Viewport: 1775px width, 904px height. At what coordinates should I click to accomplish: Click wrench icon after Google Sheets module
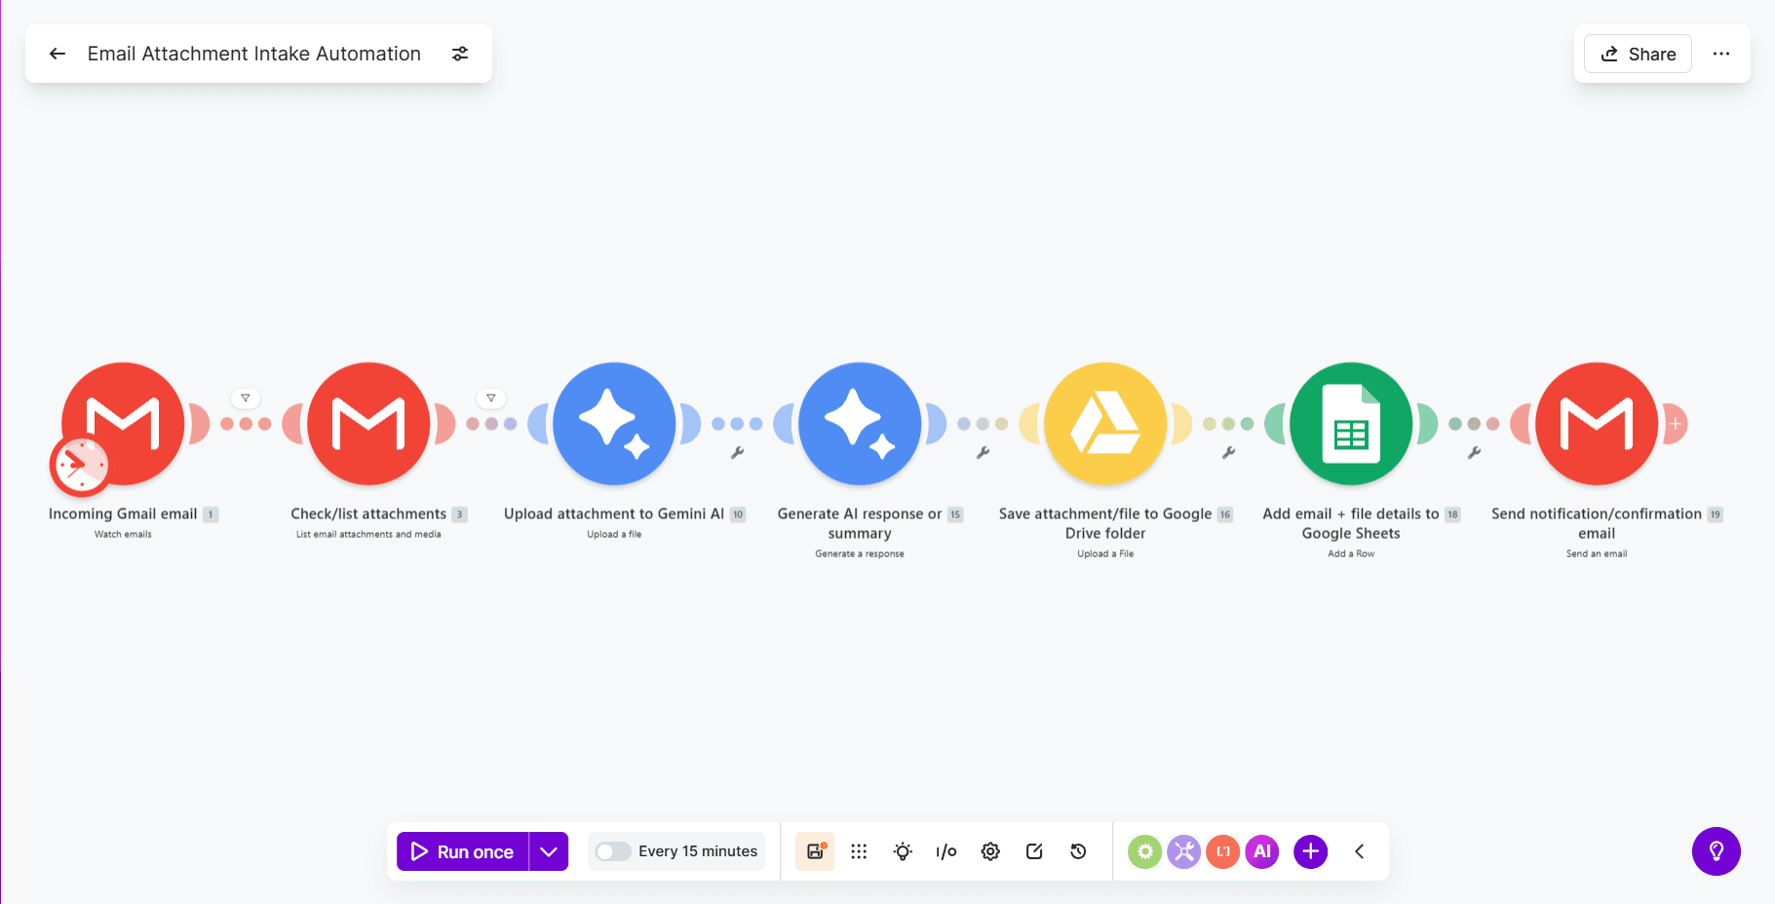click(1475, 452)
